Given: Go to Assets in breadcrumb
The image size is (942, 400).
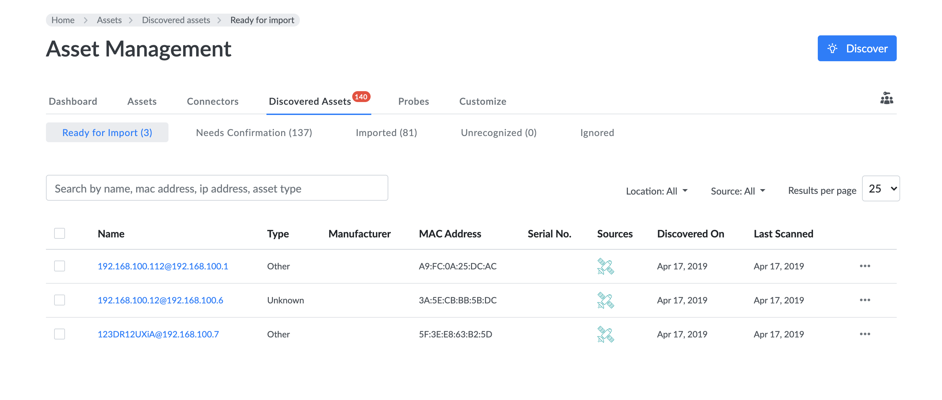Looking at the screenshot, I should [x=109, y=20].
